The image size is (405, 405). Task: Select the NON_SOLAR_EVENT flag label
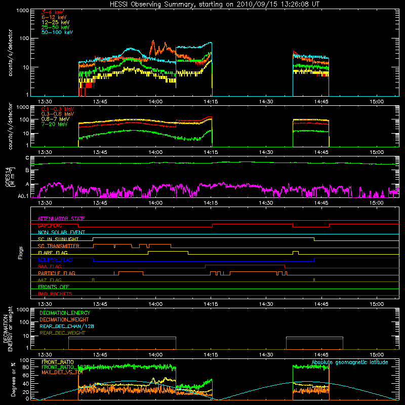61,232
